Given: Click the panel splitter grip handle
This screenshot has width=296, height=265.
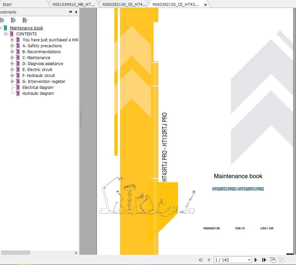Looking at the screenshot, I should pos(81,119).
